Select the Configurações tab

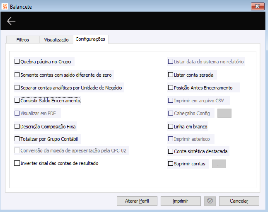[90, 39]
